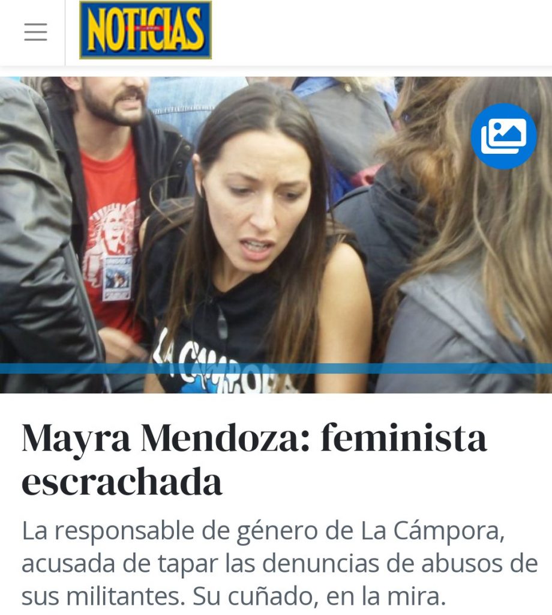
Task: Click the blue bar across the photo
Action: click(276, 368)
